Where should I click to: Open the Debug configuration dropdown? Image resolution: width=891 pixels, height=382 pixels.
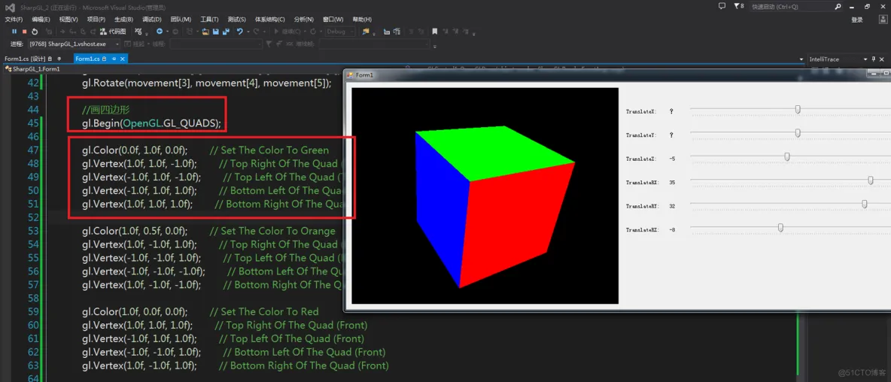click(340, 32)
